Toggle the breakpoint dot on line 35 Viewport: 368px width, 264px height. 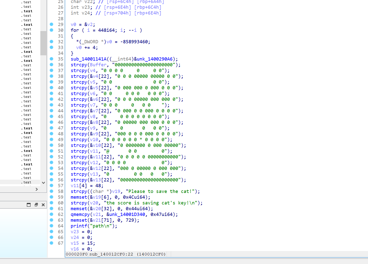pyautogui.click(x=51, y=59)
